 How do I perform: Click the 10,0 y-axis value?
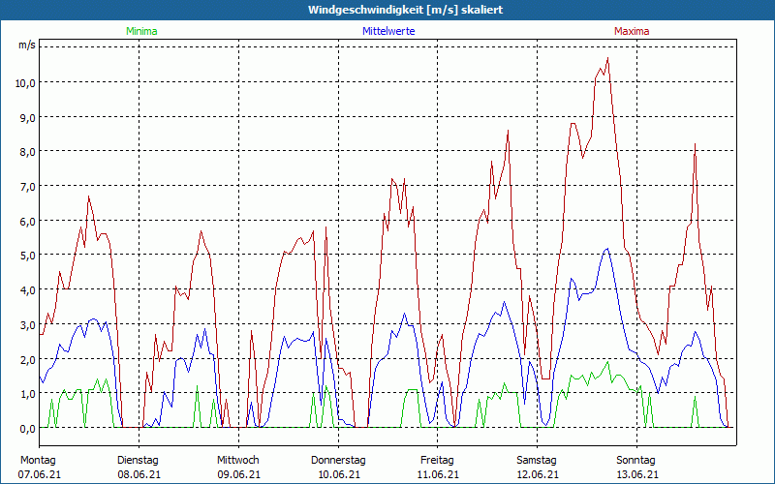(x=25, y=83)
